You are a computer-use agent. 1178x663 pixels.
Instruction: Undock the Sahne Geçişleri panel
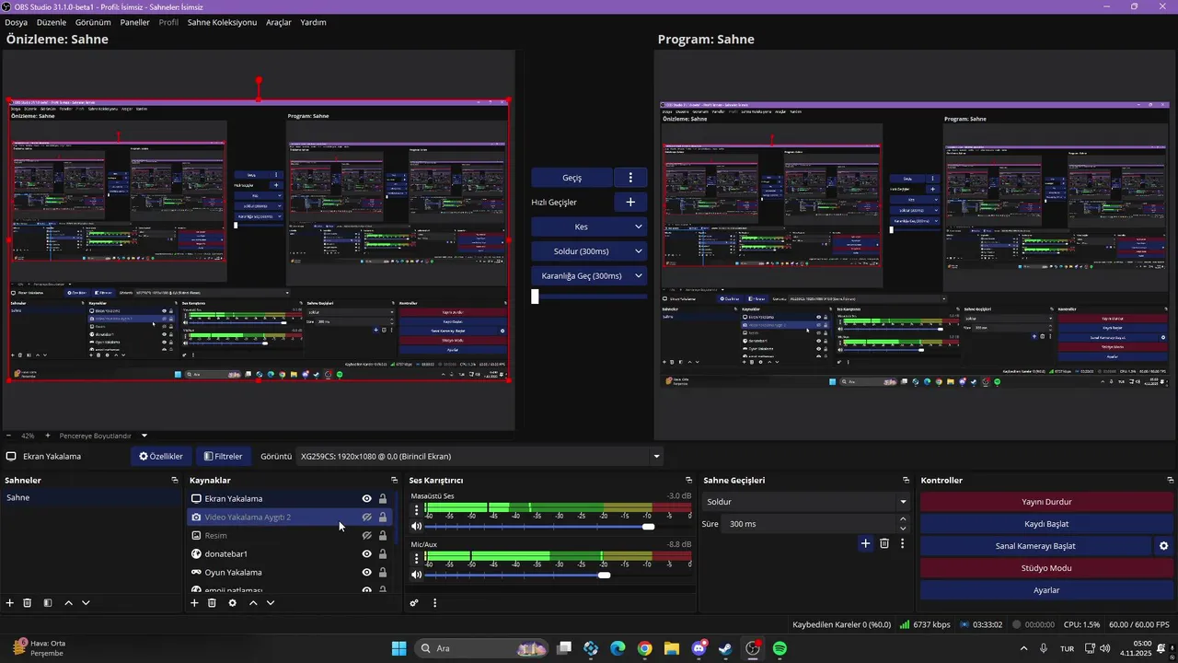(906, 480)
